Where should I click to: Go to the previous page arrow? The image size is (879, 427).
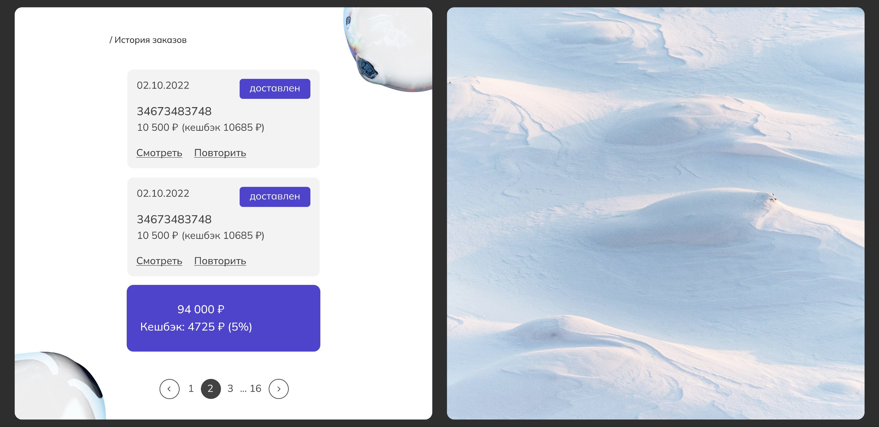pyautogui.click(x=169, y=389)
